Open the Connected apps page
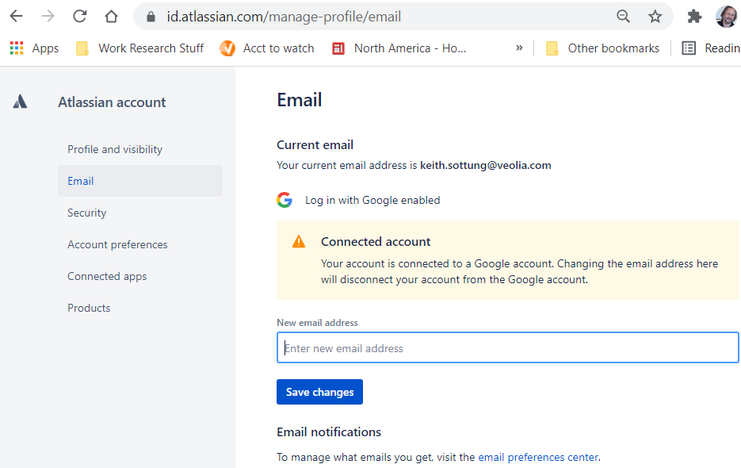The height and width of the screenshot is (468, 741). coord(107,276)
